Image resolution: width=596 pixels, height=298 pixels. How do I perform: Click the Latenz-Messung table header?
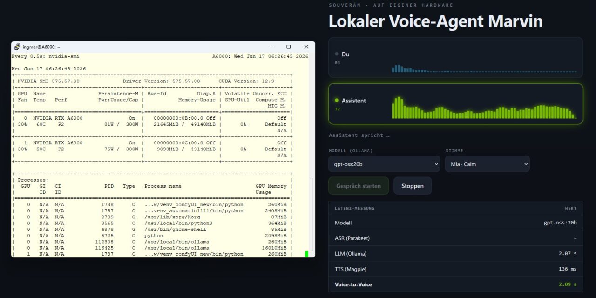pyautogui.click(x=354, y=208)
